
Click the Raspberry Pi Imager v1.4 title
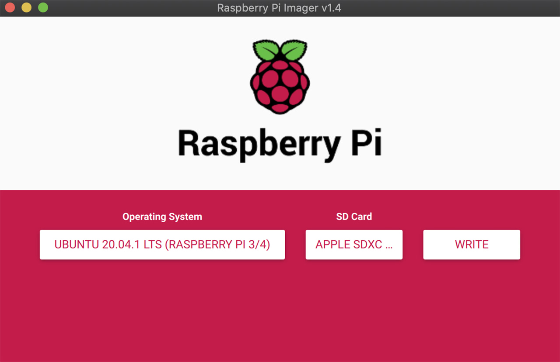click(279, 8)
